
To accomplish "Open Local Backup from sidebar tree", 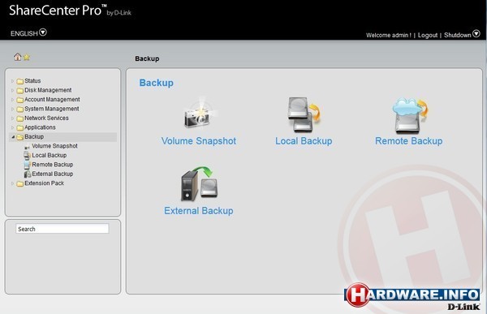I will click(49, 155).
